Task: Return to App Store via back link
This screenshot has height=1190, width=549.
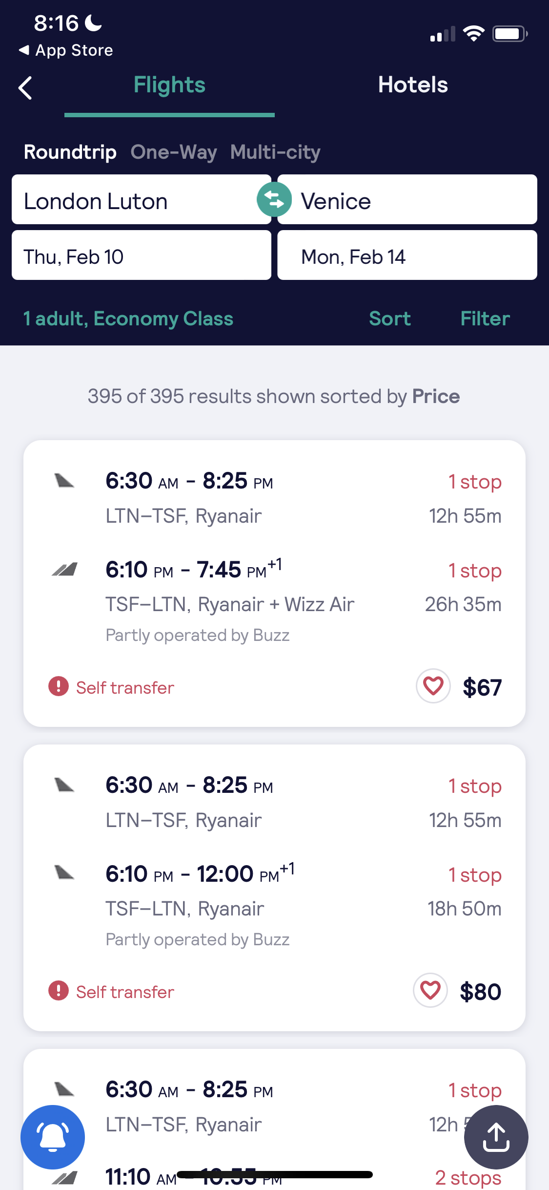Action: pos(66,50)
